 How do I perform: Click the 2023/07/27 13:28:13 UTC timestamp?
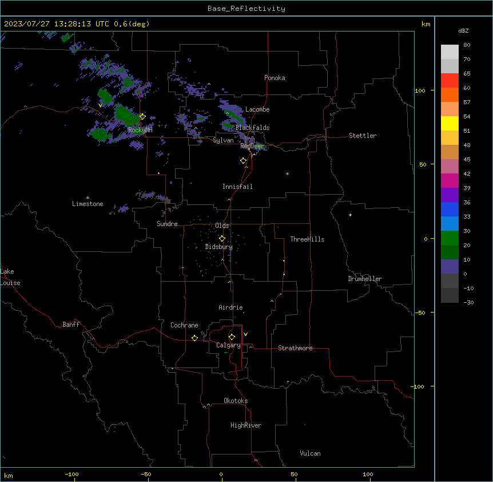tap(56, 24)
